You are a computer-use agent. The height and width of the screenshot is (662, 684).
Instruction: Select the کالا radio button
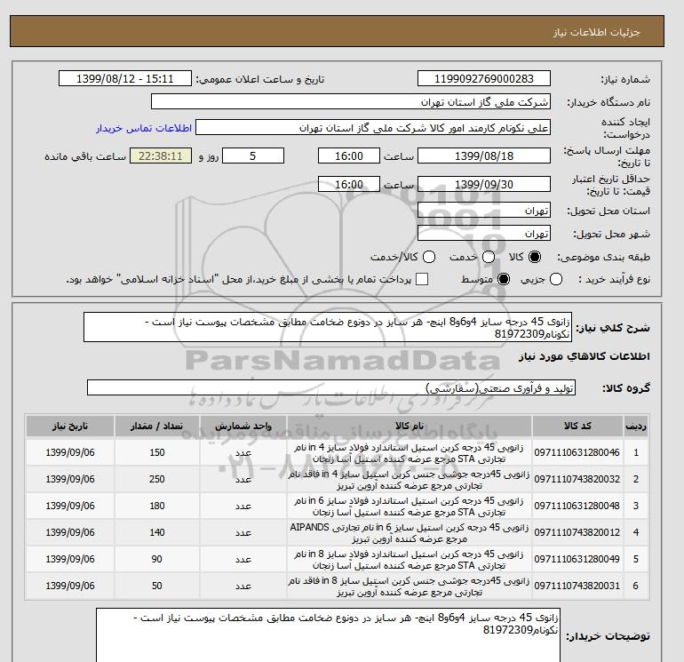[x=535, y=257]
